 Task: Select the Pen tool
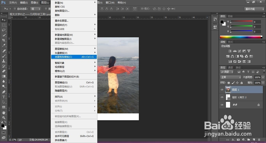[x=3, y=92]
